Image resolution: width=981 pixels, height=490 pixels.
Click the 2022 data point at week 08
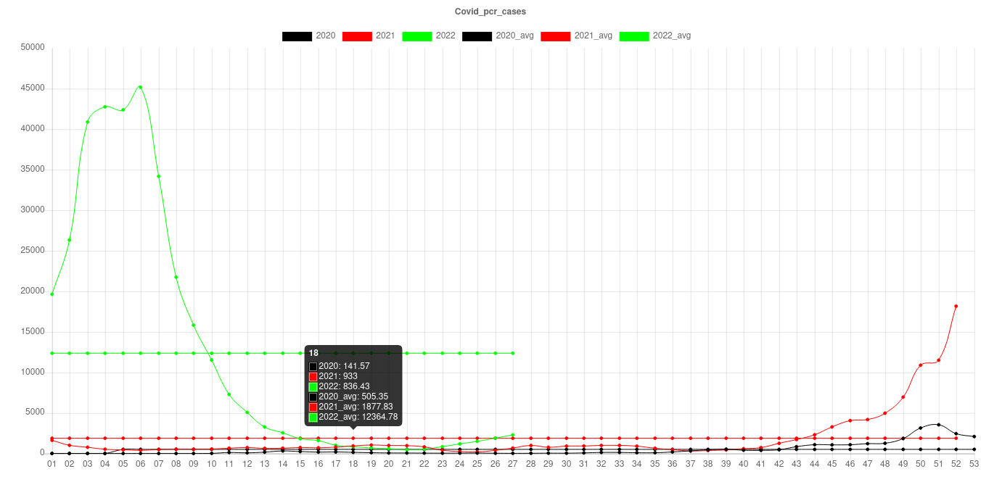176,277
